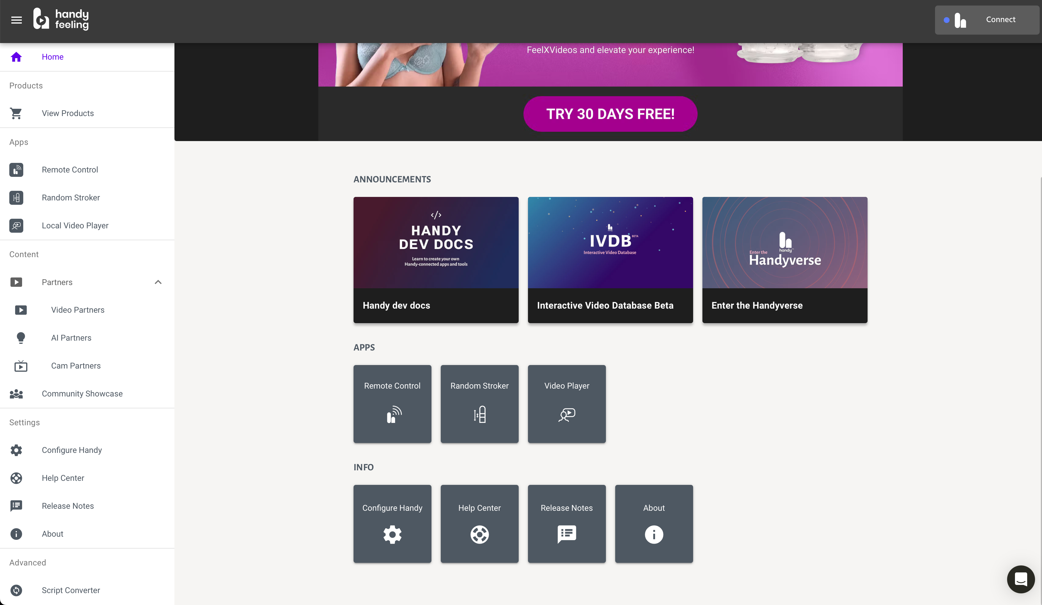This screenshot has width=1042, height=605.
Task: Click the Connect button
Action: pos(986,20)
